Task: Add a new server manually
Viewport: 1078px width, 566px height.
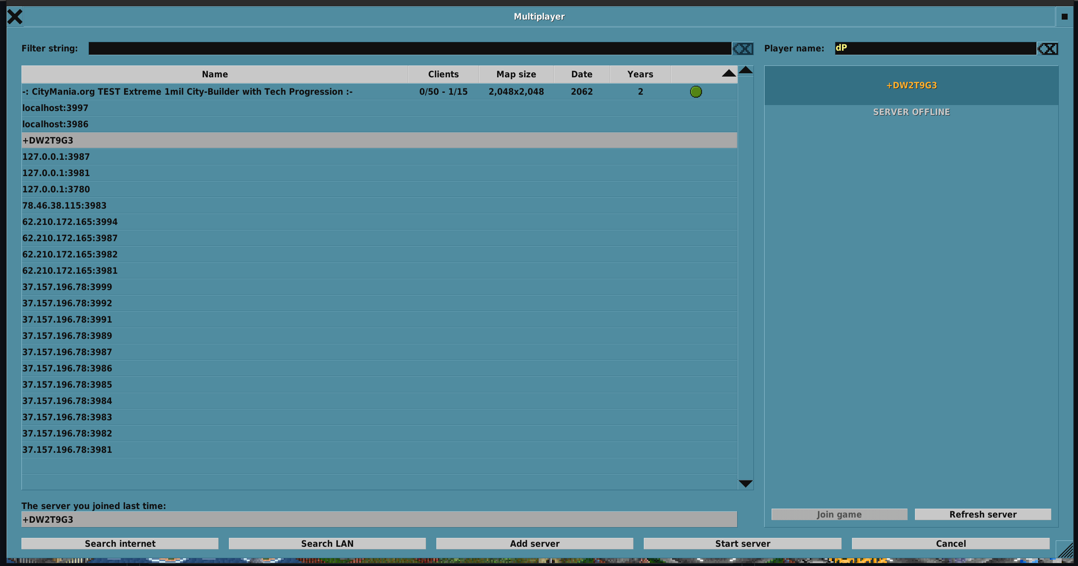Action: point(535,543)
